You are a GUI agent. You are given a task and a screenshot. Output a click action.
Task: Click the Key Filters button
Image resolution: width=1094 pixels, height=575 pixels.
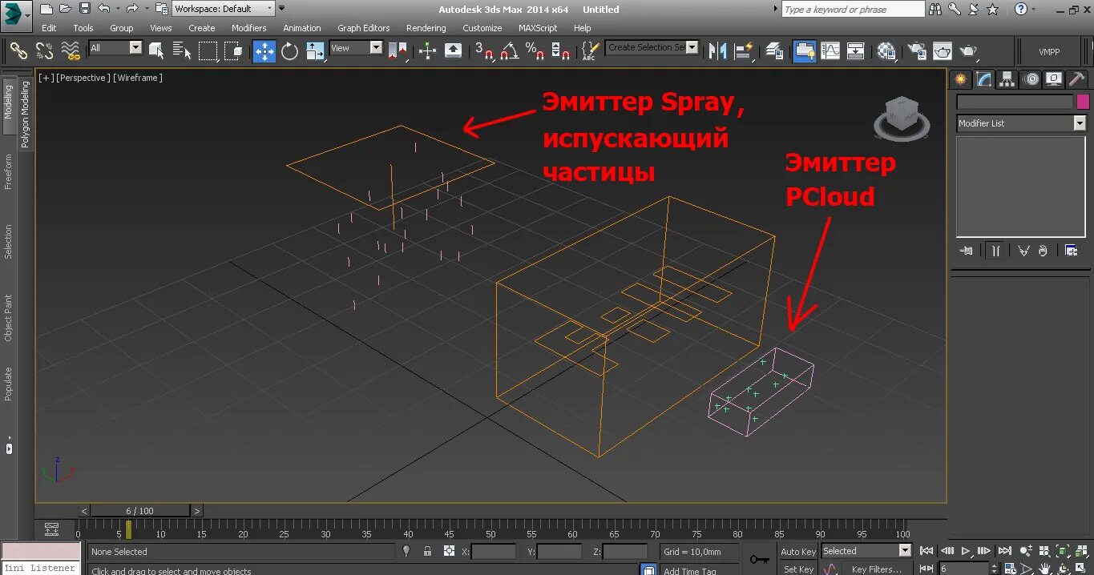pos(876,569)
